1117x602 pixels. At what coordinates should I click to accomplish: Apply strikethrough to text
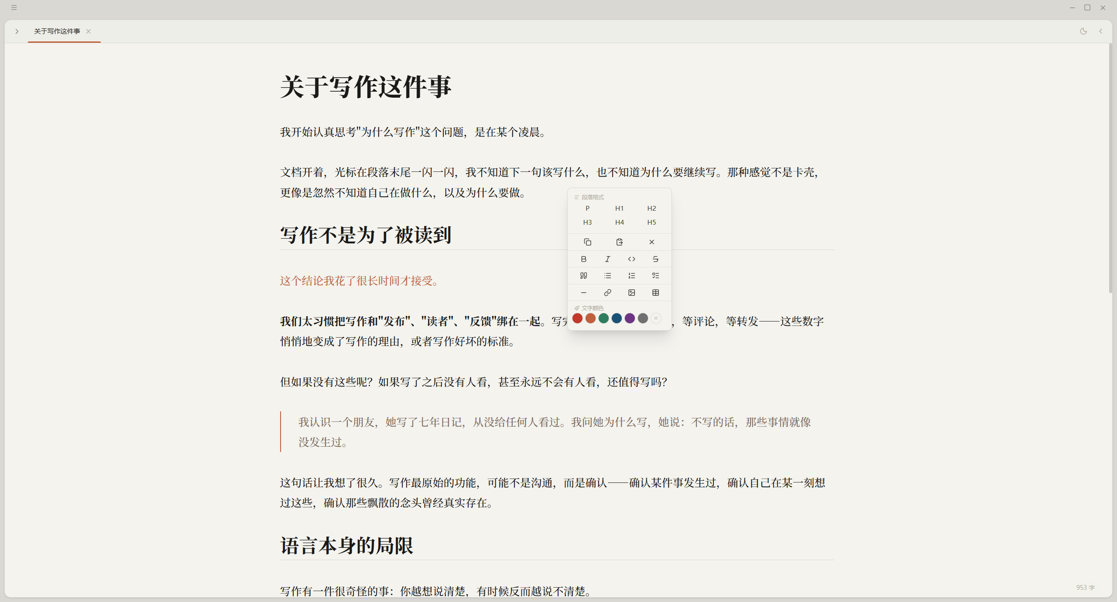655,259
